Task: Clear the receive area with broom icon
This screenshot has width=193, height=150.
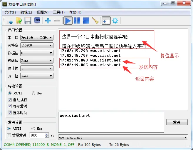Action: [x=95, y=21]
